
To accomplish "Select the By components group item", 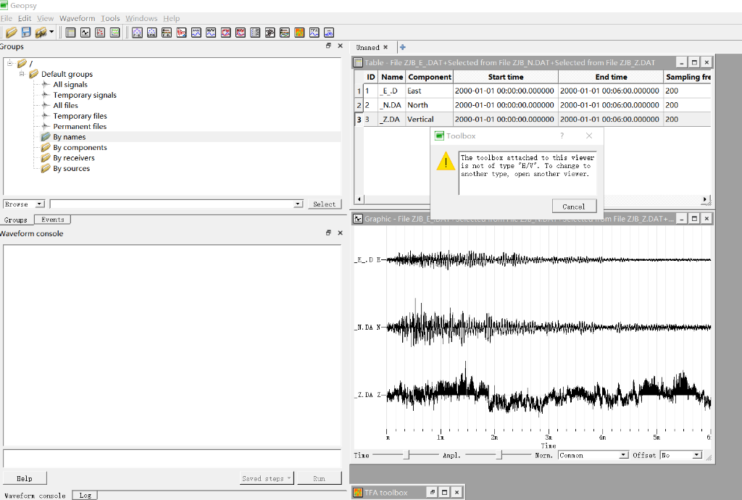I will 80,147.
